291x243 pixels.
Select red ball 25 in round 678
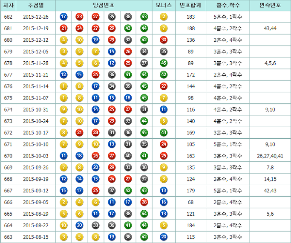(128, 63)
